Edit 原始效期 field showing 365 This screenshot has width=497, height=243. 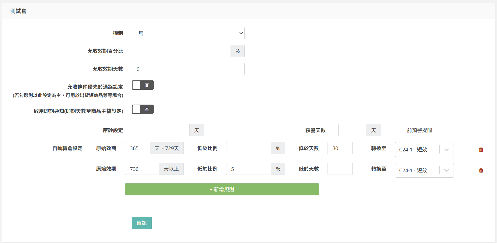coord(137,148)
